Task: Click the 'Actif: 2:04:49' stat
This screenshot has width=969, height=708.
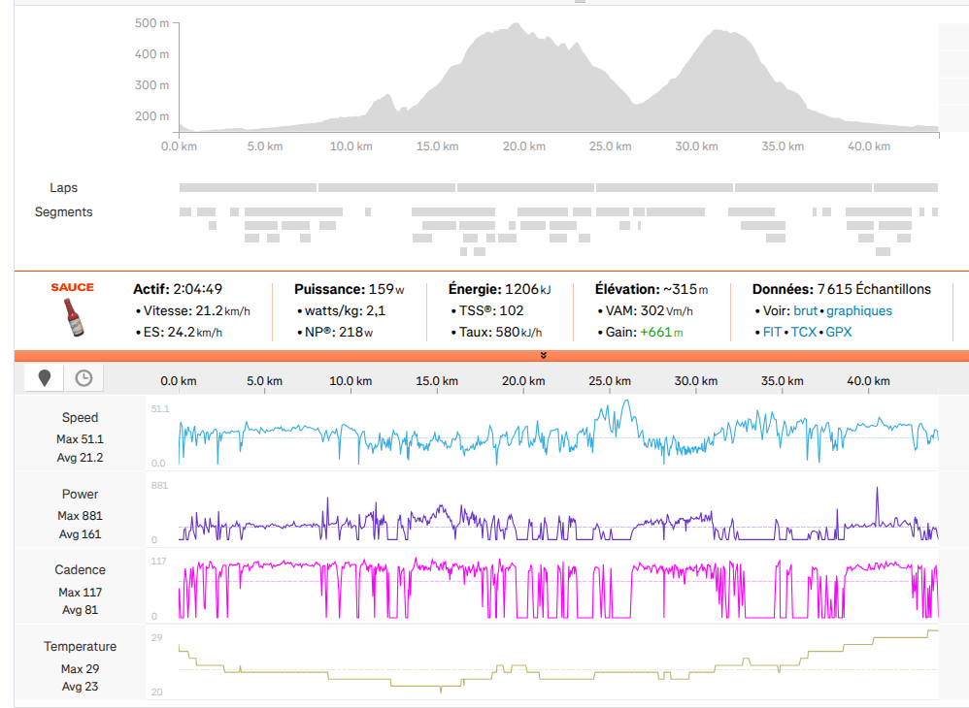Action: click(x=178, y=289)
